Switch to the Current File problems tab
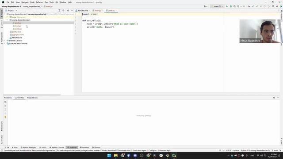This screenshot has height=159, width=283. (19, 98)
